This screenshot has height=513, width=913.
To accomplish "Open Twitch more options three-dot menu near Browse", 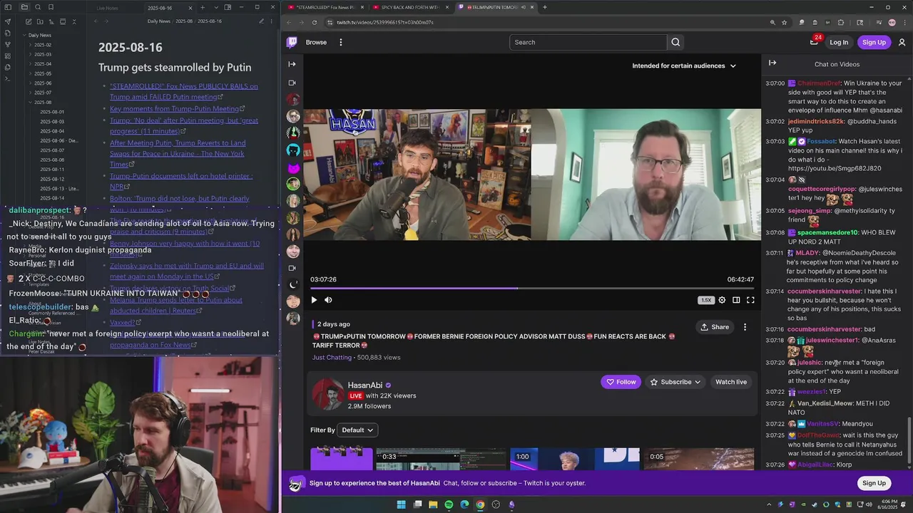I will point(341,42).
